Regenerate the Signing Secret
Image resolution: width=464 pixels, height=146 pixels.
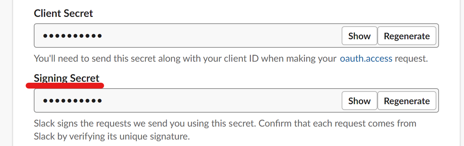point(407,101)
